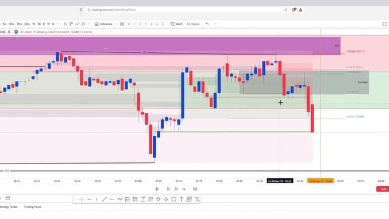The height and width of the screenshot is (219, 389).
Task: Click the blue circle icon by OHLC values
Action: click(16, 32)
